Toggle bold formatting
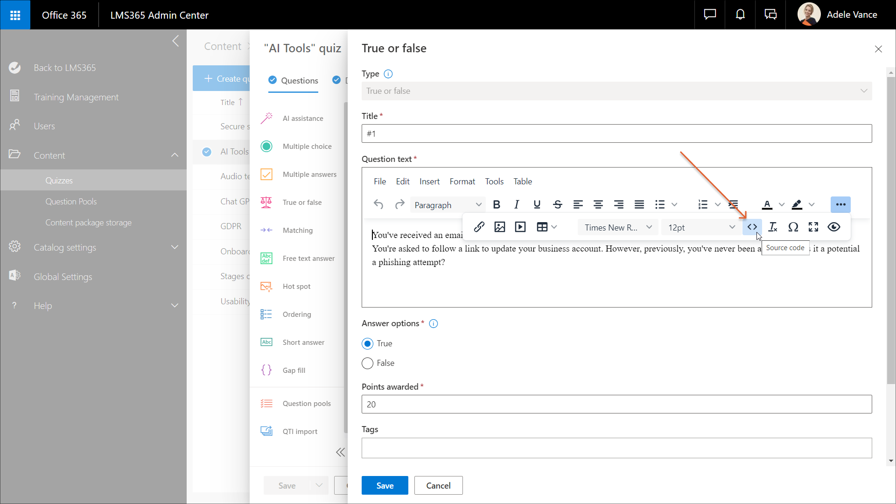 click(x=497, y=205)
